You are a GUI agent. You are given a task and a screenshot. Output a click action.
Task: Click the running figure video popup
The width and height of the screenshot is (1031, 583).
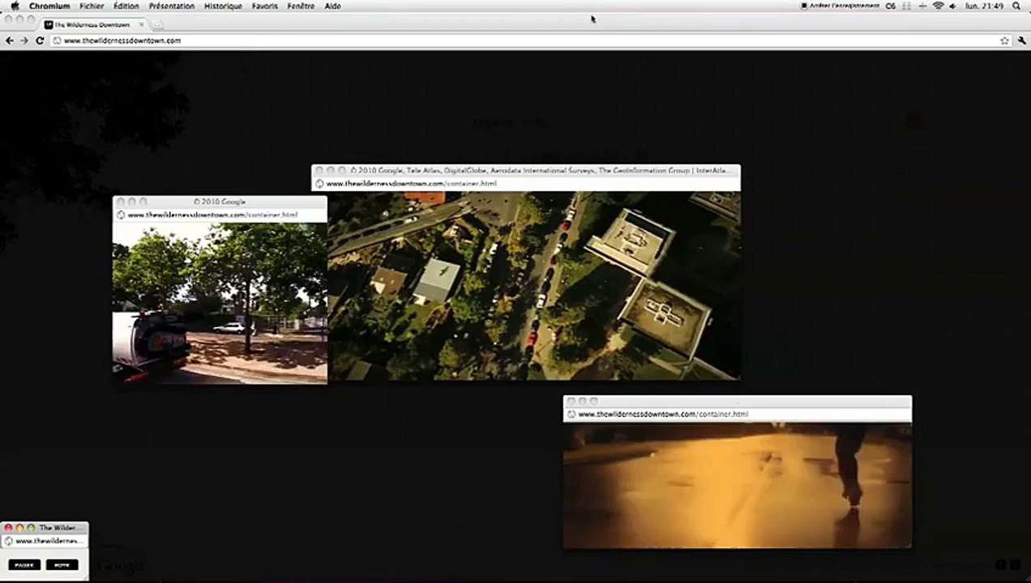tap(738, 486)
